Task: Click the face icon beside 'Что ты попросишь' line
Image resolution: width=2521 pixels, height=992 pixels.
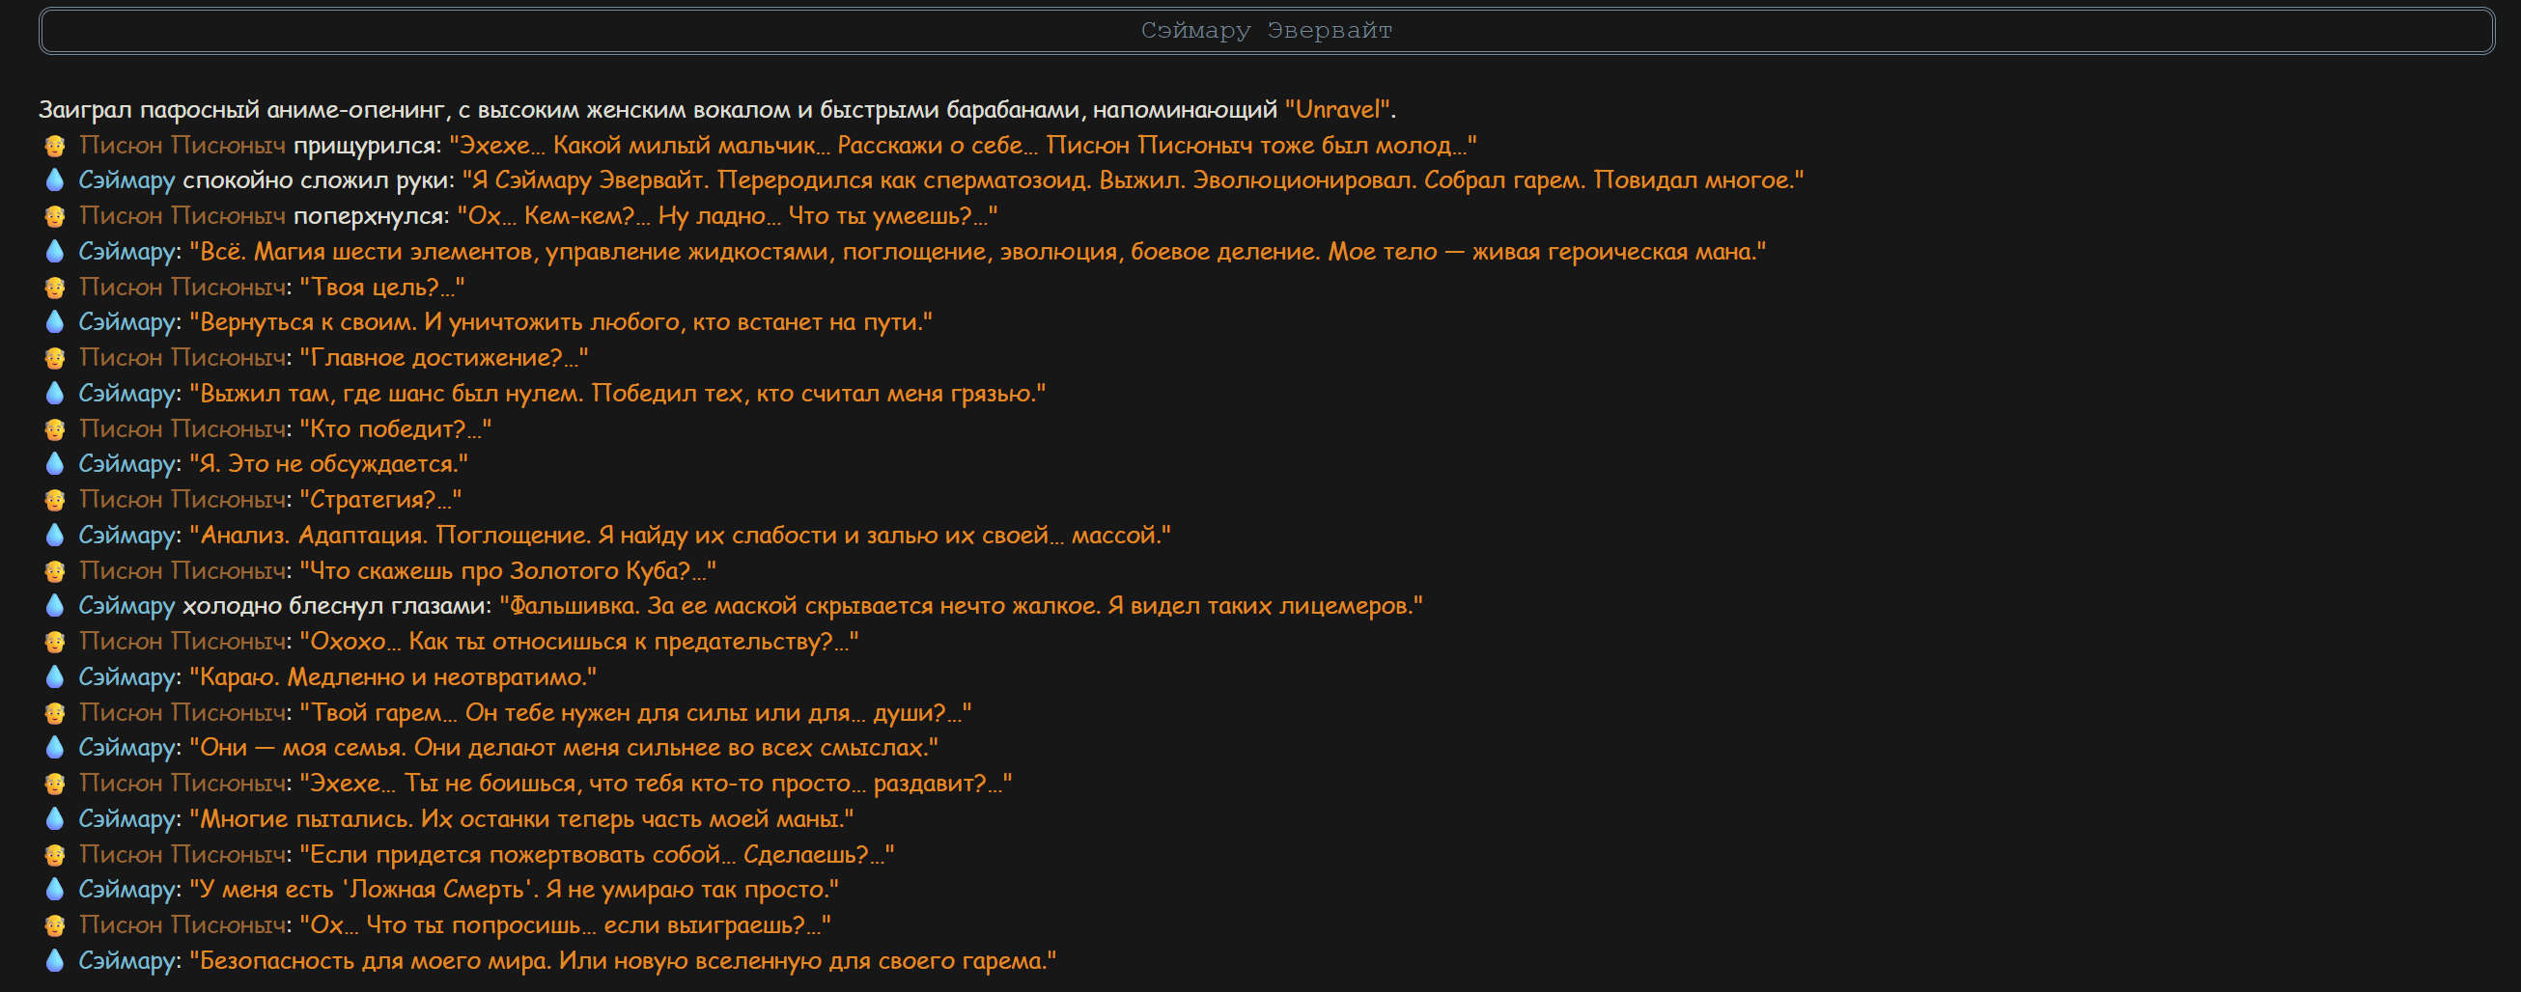Action: [55, 925]
